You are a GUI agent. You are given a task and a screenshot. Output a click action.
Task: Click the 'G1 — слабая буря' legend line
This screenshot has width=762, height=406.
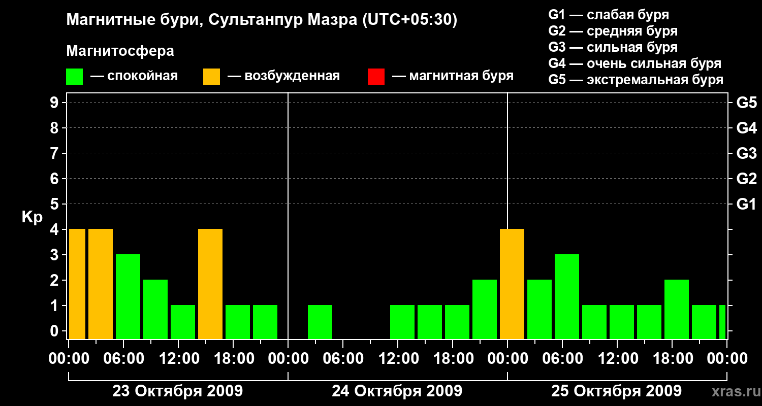coord(609,15)
